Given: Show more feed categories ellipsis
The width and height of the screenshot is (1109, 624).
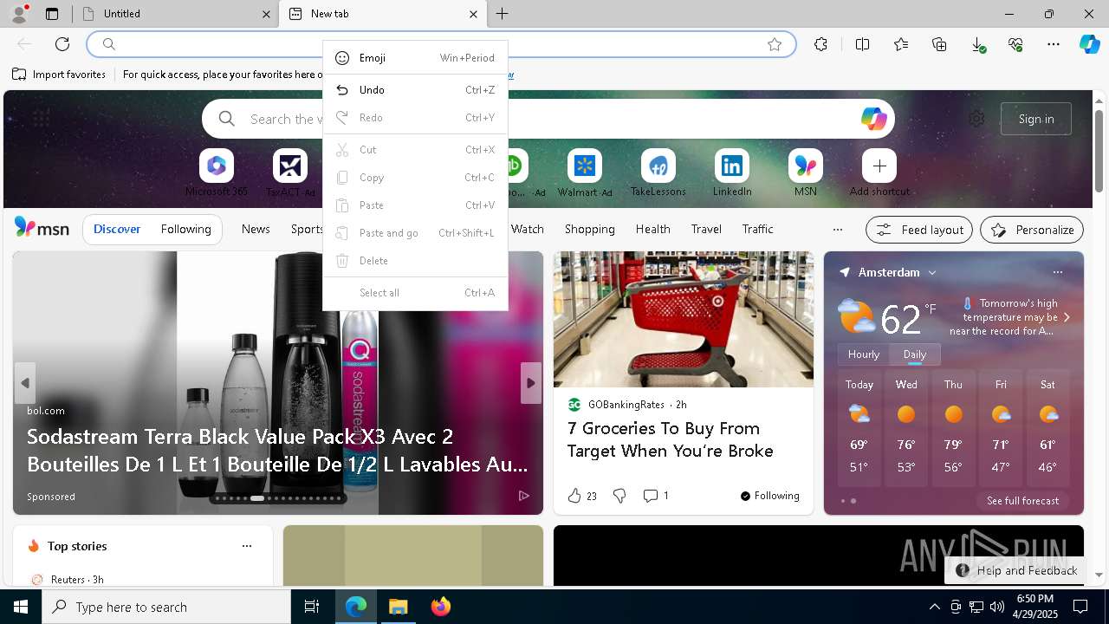Looking at the screenshot, I should tap(837, 230).
